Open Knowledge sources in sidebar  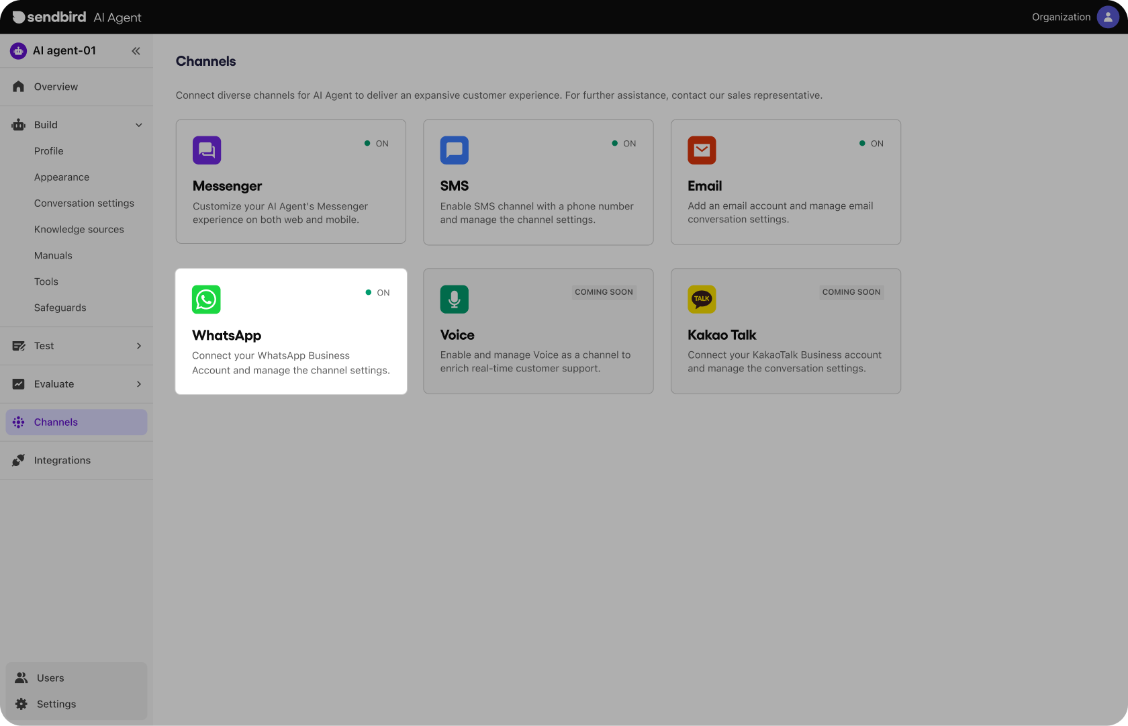pyautogui.click(x=79, y=230)
